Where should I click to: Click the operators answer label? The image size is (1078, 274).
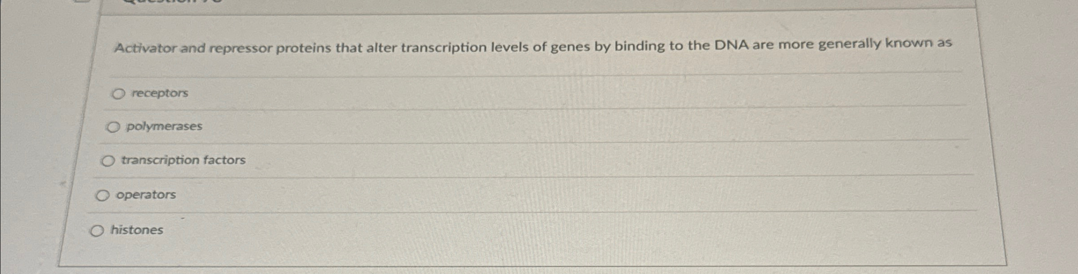(146, 195)
